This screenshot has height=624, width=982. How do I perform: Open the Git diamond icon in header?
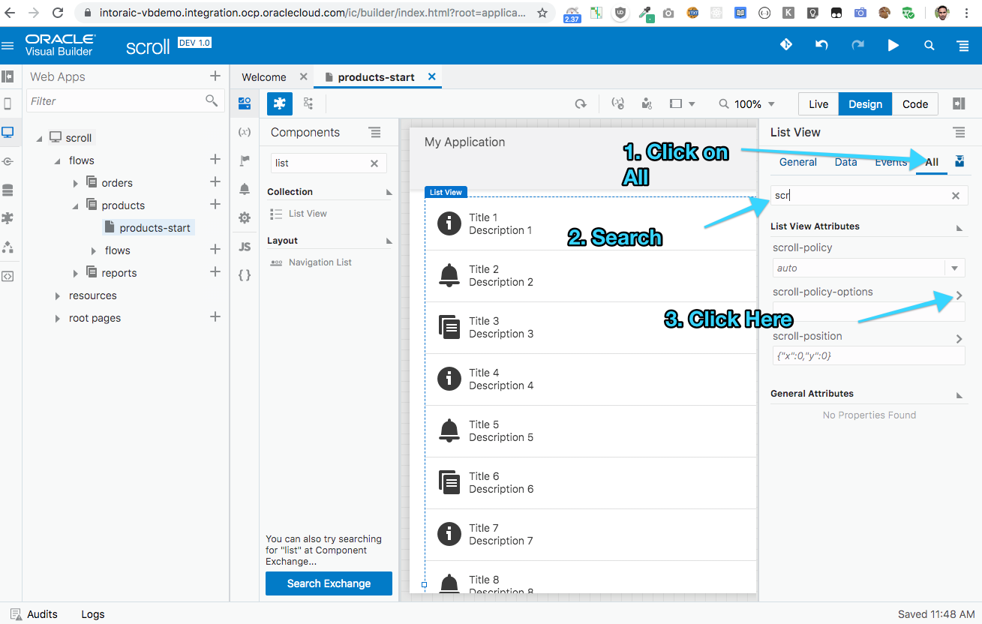tap(785, 45)
